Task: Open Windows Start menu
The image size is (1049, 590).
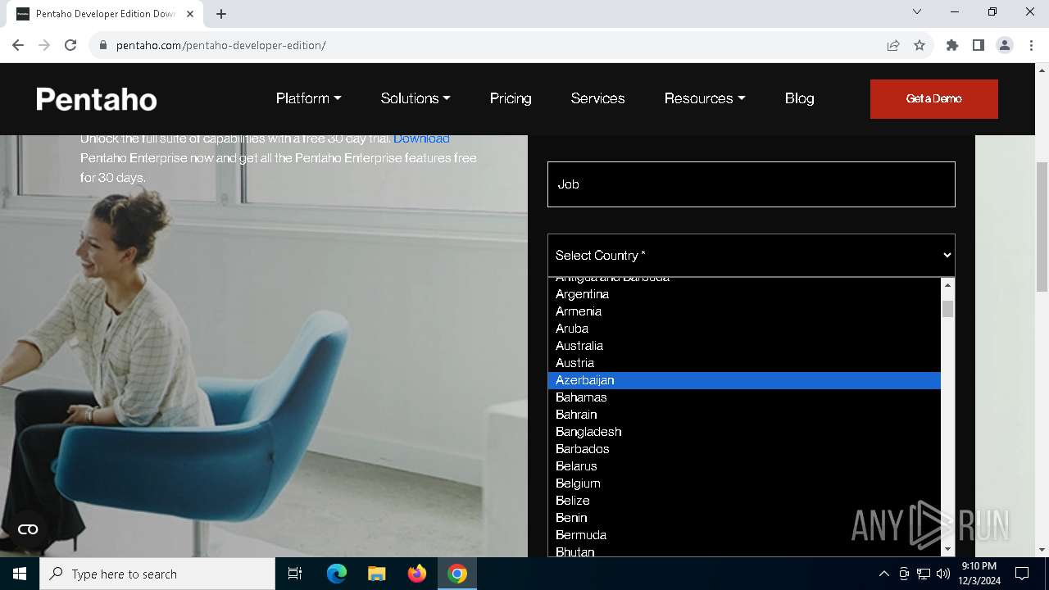Action: [20, 574]
